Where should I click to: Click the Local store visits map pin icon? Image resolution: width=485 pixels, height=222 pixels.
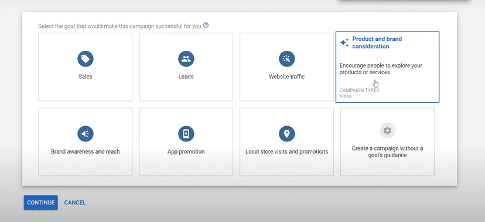tap(287, 134)
